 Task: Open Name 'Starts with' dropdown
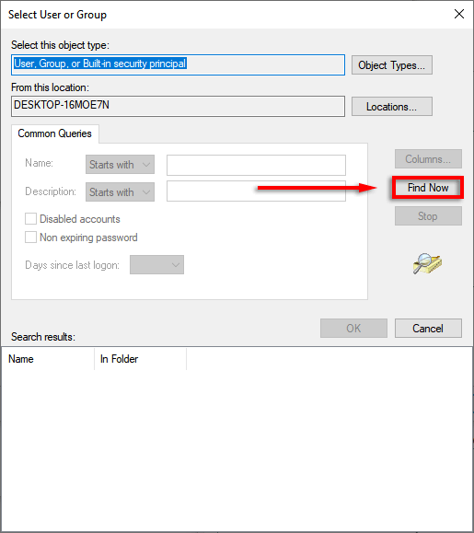click(120, 165)
